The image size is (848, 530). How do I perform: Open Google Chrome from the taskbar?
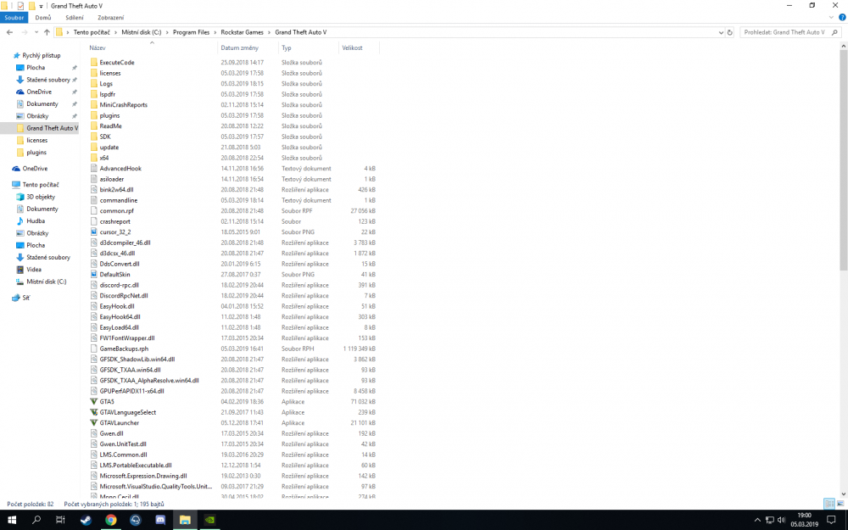110,520
